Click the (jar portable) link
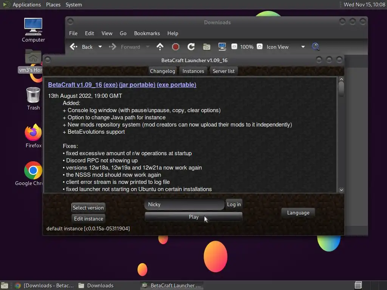Image resolution: width=387 pixels, height=290 pixels. click(x=137, y=85)
